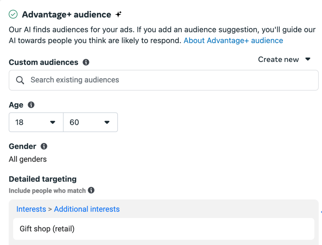Show info tooltip next to Age
The width and height of the screenshot is (322, 245).
tap(31, 105)
